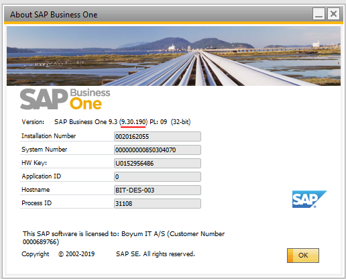Click the Process ID field 31108
The image size is (346, 279).
pos(158,203)
